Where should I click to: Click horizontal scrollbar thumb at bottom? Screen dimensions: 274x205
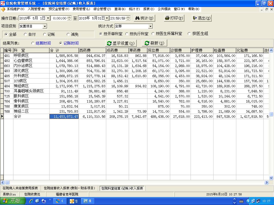coord(7,183)
